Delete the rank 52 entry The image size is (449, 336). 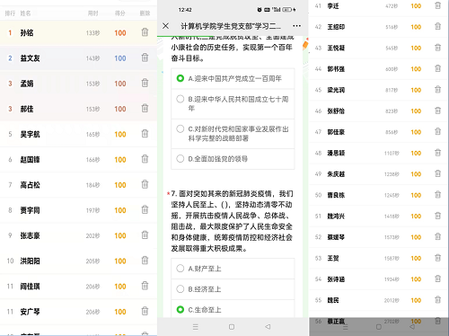[x=437, y=236]
